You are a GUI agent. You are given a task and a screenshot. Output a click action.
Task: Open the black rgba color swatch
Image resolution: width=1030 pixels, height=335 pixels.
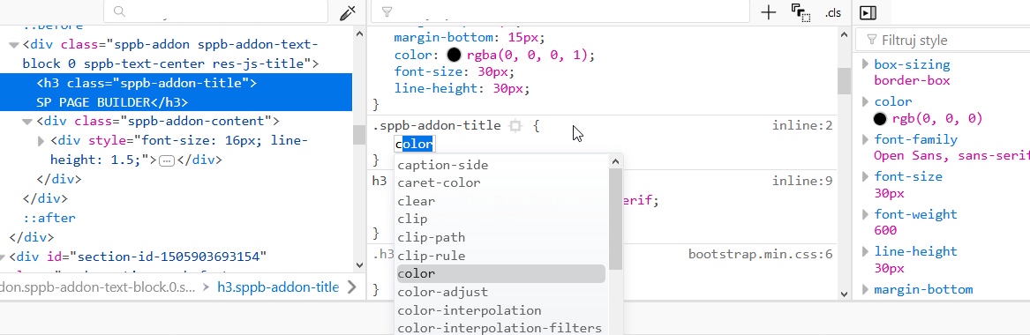(454, 55)
